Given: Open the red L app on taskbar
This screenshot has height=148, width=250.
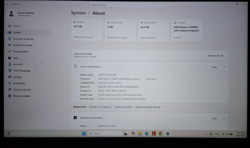Looking at the screenshot, I should pyautogui.click(x=154, y=134).
